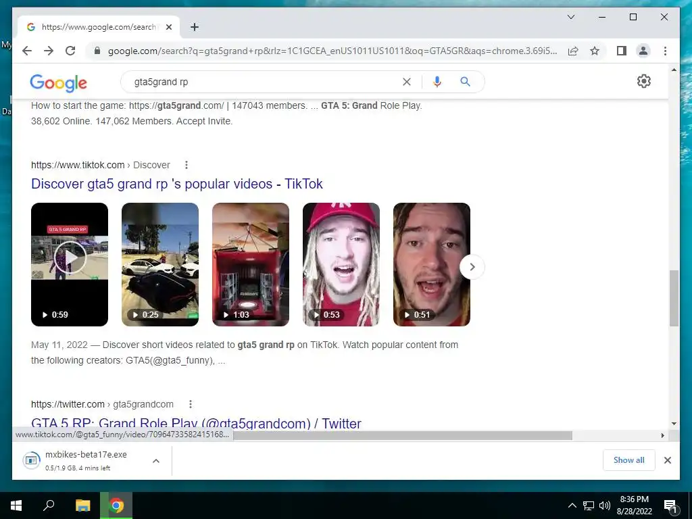Open more options for the Twitter result
Screen dimensions: 692x519
click(x=190, y=404)
